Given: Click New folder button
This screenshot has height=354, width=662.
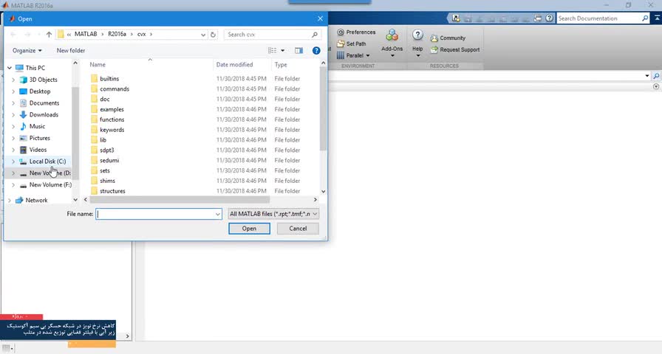Looking at the screenshot, I should click(71, 51).
